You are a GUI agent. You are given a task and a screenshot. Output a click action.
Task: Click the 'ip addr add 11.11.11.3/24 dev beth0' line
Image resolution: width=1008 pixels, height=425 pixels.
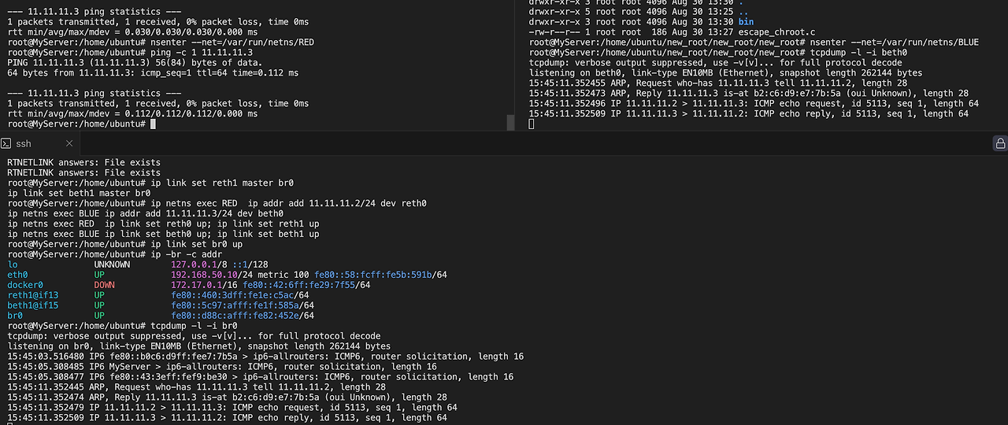click(x=145, y=213)
